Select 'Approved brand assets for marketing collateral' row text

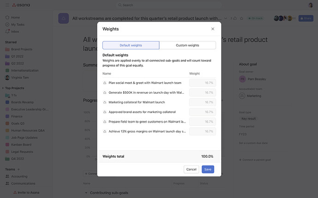tap(142, 112)
